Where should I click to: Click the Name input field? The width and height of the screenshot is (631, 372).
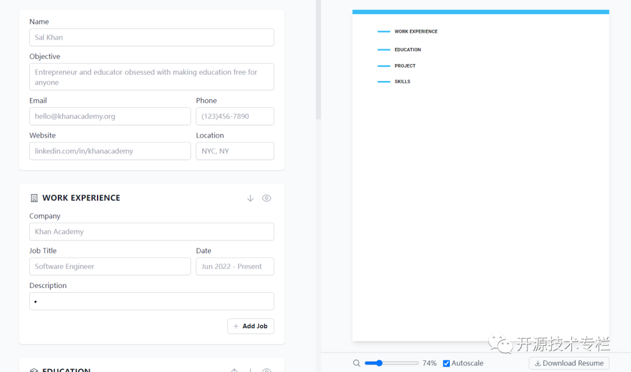click(152, 37)
